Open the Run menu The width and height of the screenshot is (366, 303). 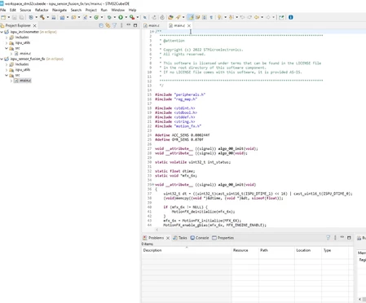pos(104,10)
